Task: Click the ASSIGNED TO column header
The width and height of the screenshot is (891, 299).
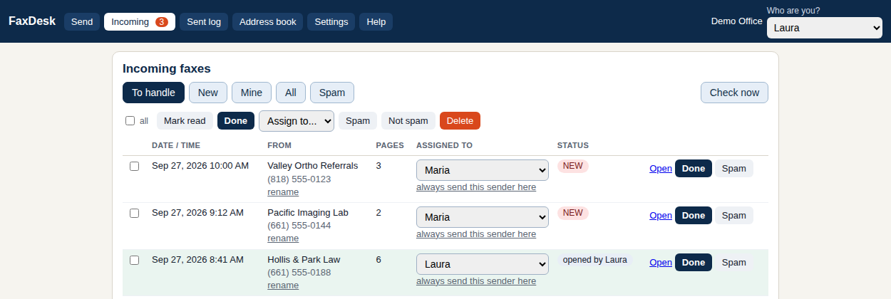Action: (x=444, y=145)
